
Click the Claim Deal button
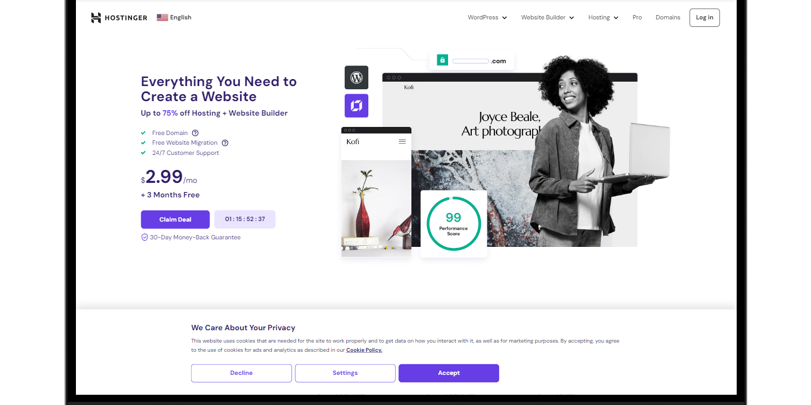176,219
